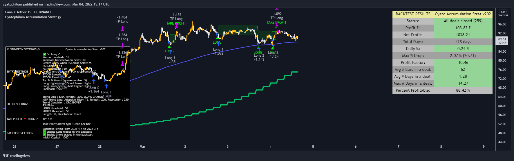514x161 pixels.
Task: Click the blue entry arrow above Long 2 +1.364
Action: coord(94,81)
